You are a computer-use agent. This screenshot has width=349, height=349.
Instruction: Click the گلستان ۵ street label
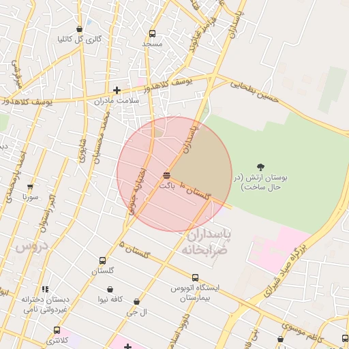[134, 250]
